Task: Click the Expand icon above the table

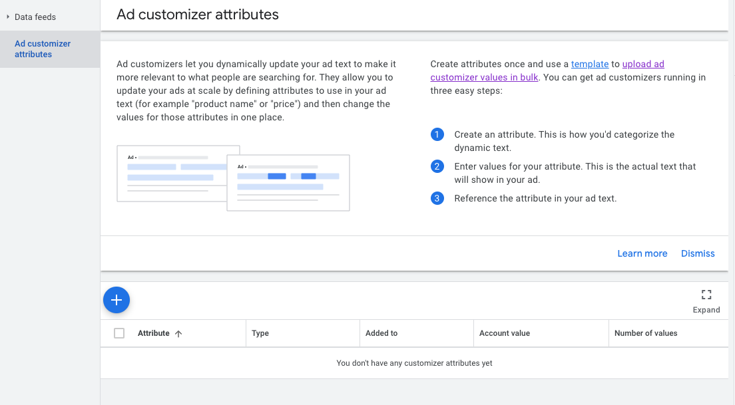Action: click(x=706, y=295)
